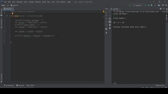This screenshot has height=94, width=168.
Task: Click the layout icon in Run sidebar
Action: (106, 29)
